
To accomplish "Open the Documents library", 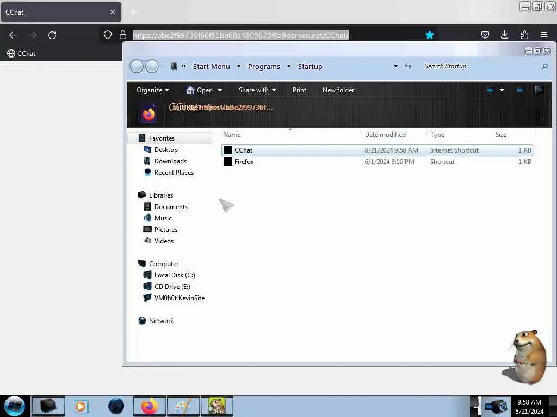I will click(x=171, y=207).
